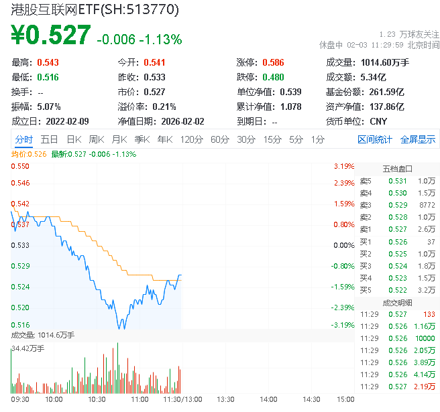Select the 卖1 order row at 0.527

coord(397,229)
